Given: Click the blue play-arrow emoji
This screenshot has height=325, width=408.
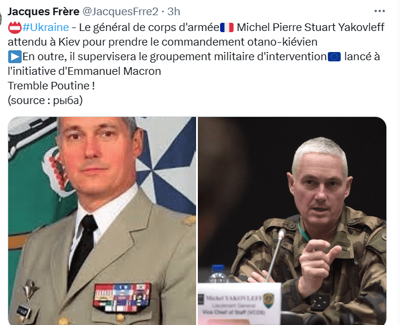Looking at the screenshot, I should point(15,57).
